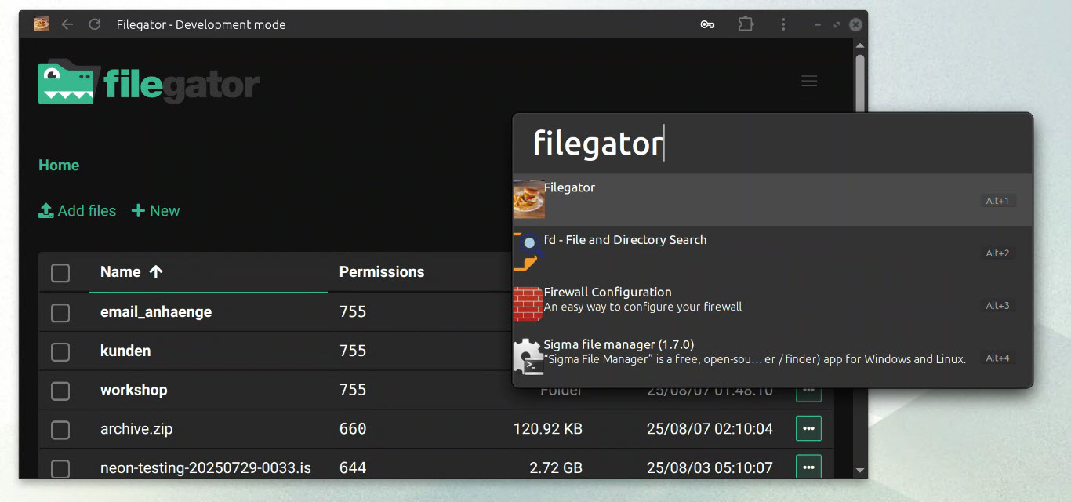This screenshot has width=1071, height=502.
Task: Select the email_anhaenge folder checkbox
Action: pos(60,312)
